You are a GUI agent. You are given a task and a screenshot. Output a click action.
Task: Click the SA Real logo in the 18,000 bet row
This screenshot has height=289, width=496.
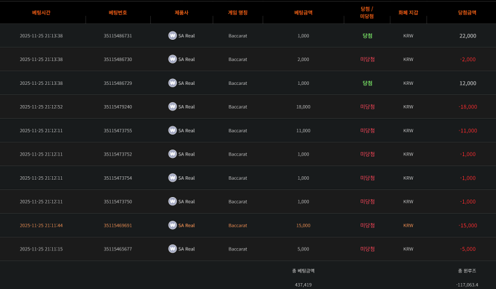[172, 107]
